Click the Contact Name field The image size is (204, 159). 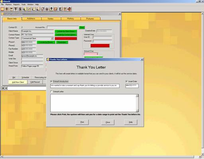38,35
